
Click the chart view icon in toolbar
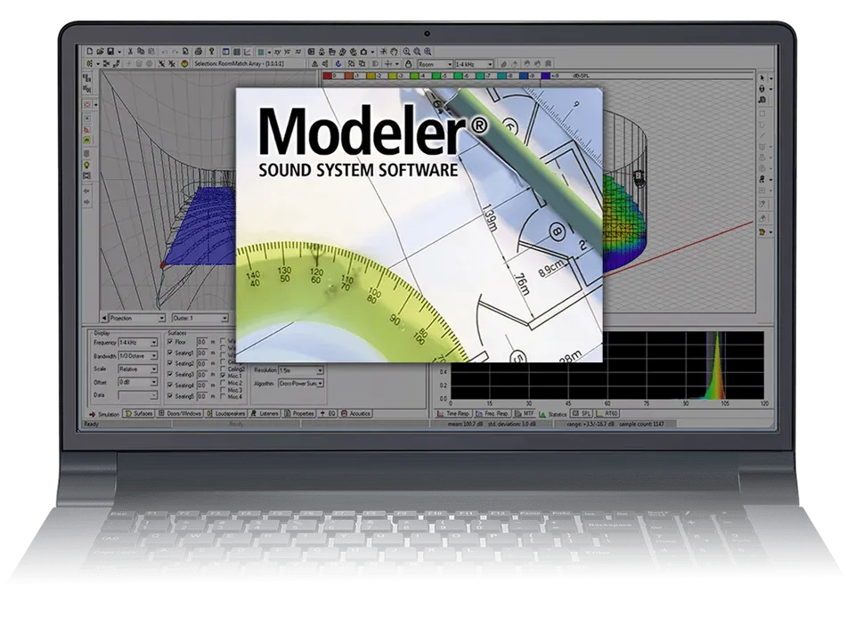(248, 52)
